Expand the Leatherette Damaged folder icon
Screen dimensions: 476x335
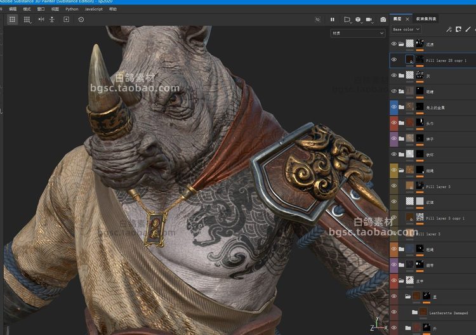(x=414, y=312)
